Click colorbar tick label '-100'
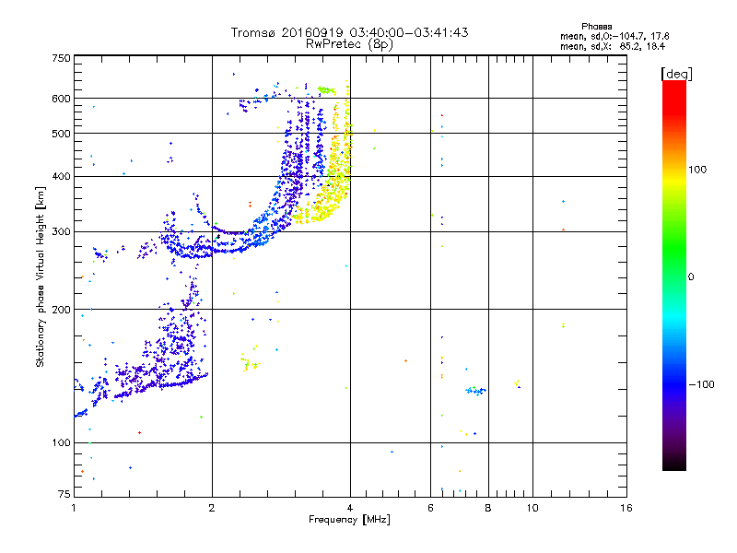The image size is (737, 553). coord(701,384)
